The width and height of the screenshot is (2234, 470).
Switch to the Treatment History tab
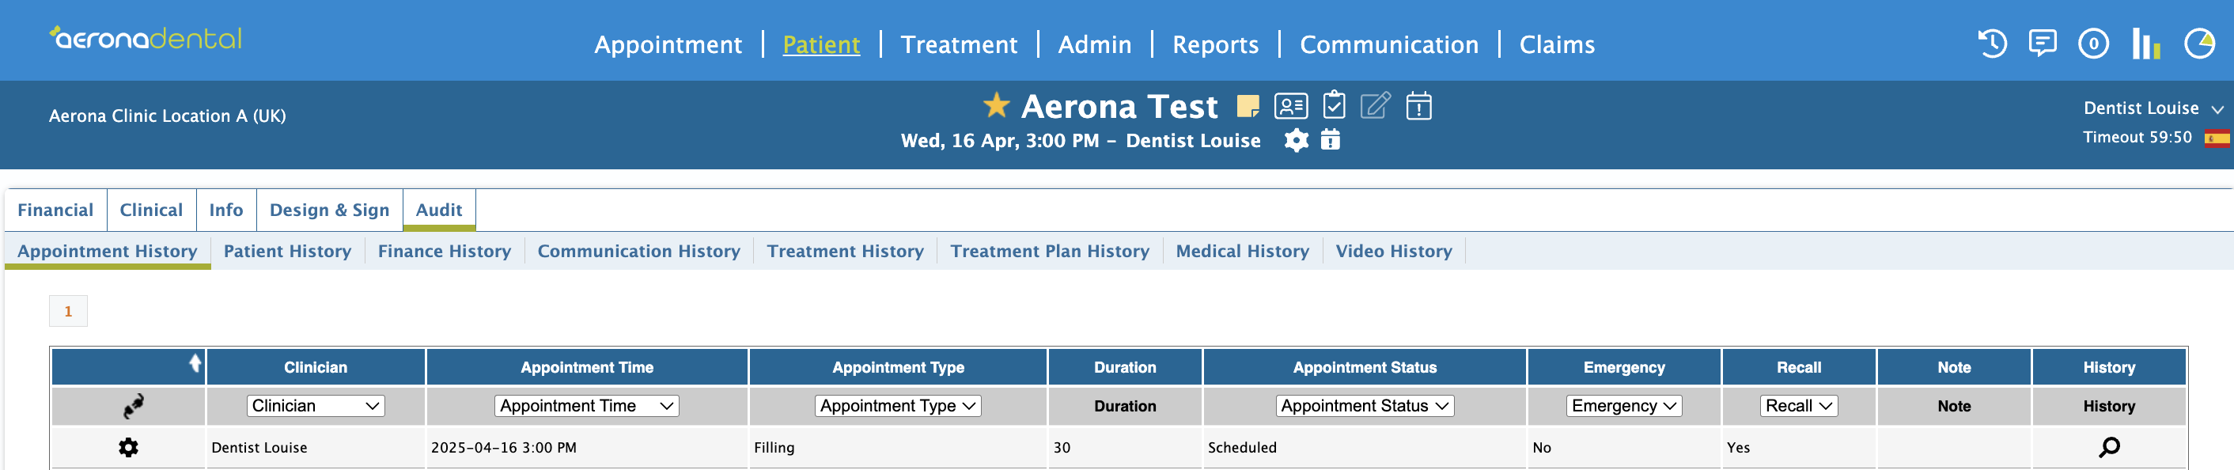tap(845, 252)
